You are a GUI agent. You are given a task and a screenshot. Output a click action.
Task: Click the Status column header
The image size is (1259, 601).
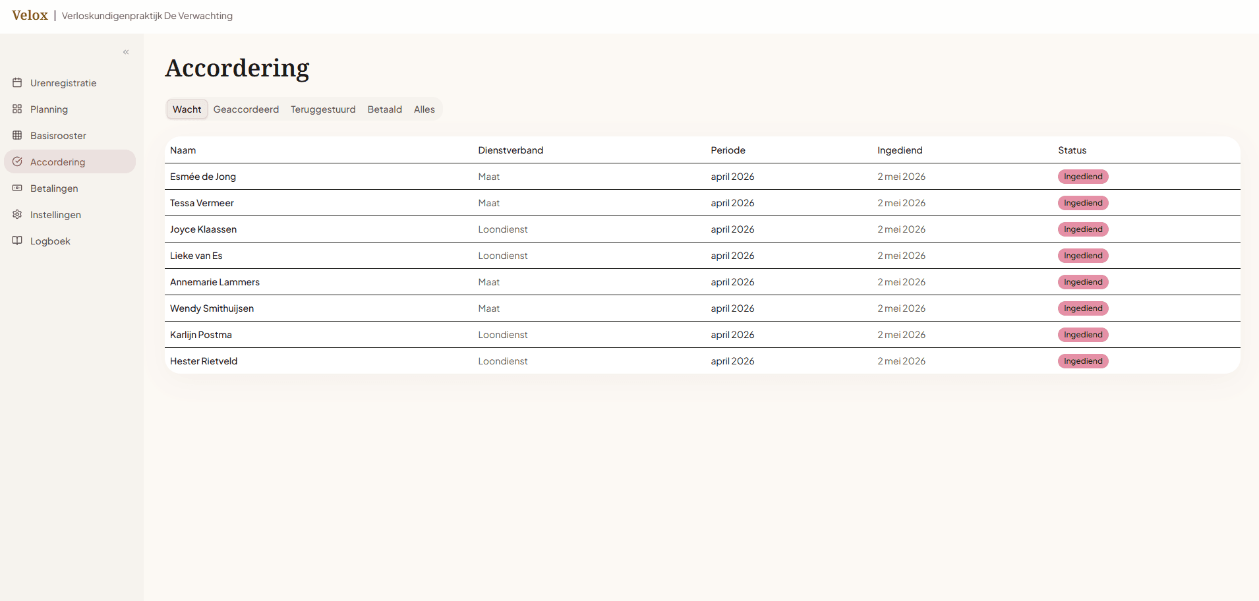click(1072, 150)
